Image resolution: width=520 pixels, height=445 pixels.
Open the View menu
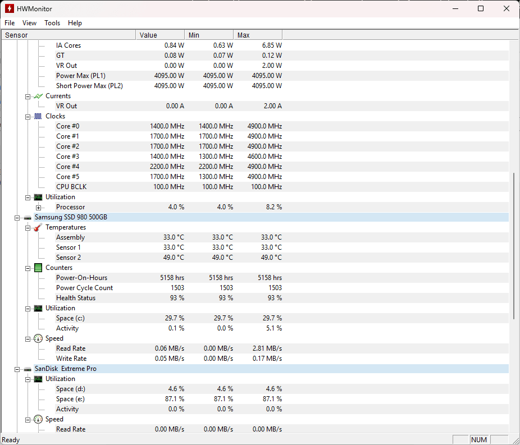pos(29,23)
